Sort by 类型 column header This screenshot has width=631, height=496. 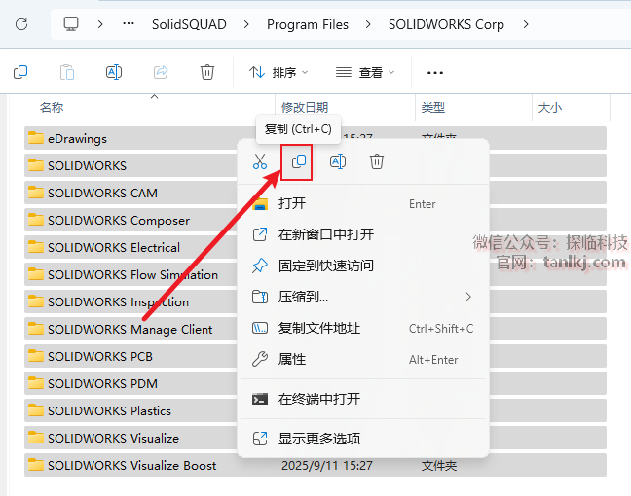click(433, 107)
